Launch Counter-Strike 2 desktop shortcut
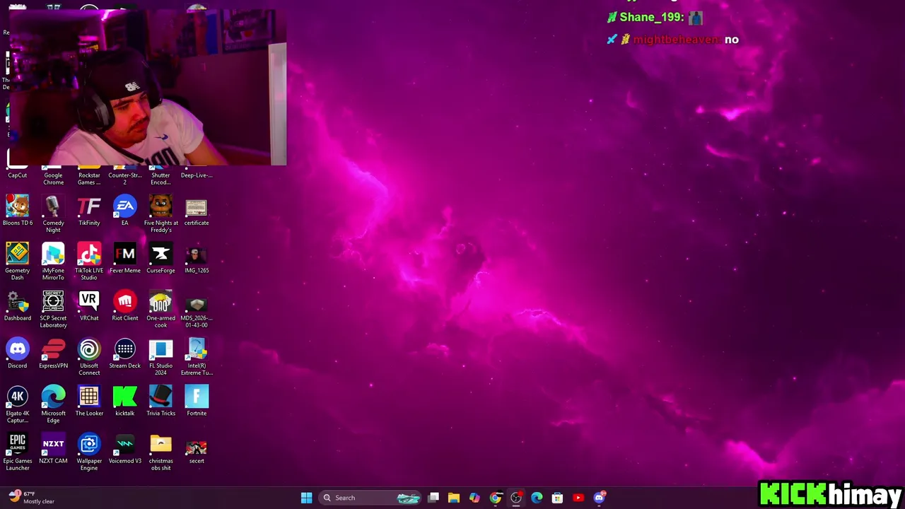 click(125, 177)
